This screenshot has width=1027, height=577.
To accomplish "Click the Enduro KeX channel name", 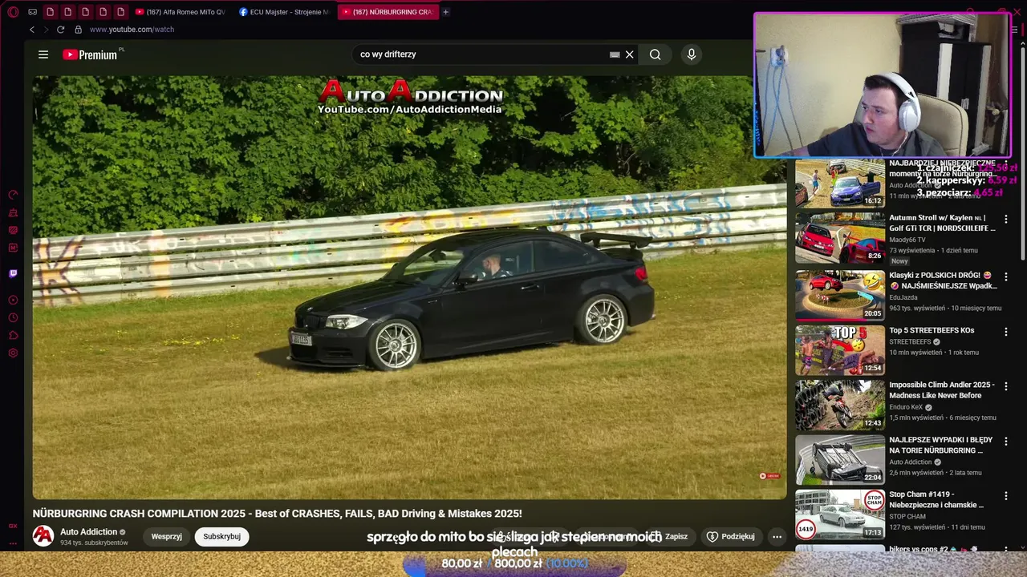I will click(x=906, y=407).
